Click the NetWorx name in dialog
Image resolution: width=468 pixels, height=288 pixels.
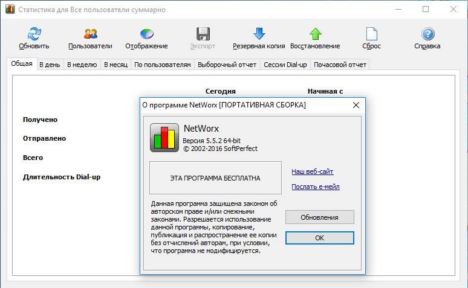[x=201, y=129]
